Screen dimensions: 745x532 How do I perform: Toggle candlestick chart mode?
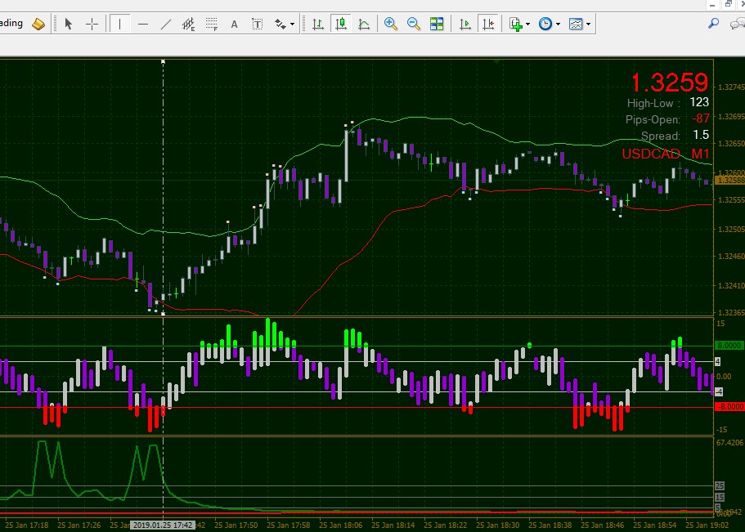pos(341,24)
